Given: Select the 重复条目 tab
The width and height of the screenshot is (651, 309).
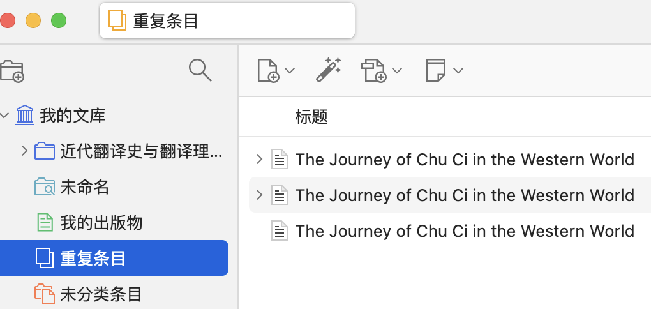Looking at the screenshot, I should click(227, 21).
